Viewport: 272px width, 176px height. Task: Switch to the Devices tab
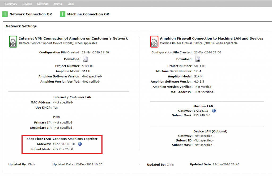(x=27, y=4)
